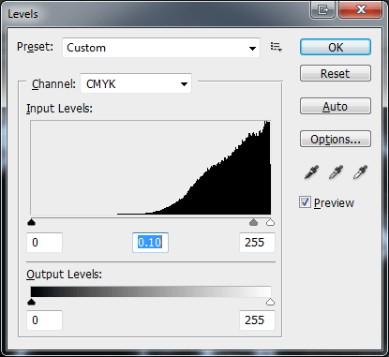Grab the input white point slider
The width and height of the screenshot is (389, 357).
tap(270, 222)
